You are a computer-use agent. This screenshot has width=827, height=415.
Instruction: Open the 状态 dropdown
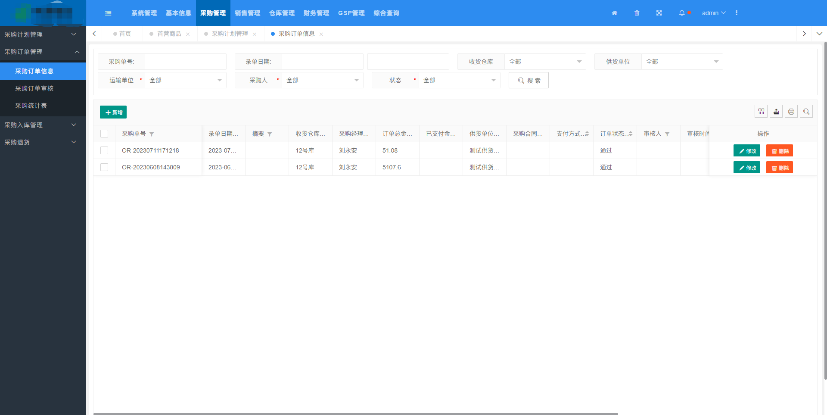pos(459,80)
